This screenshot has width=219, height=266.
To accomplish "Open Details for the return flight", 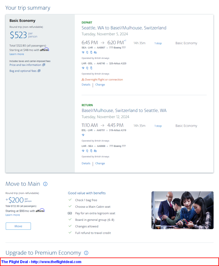I will point(86,163).
